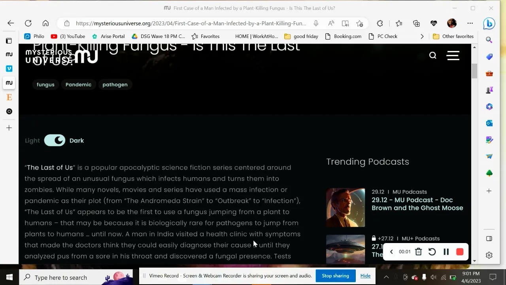506x285 pixels.
Task: Switch to the Vimeo vertical tab
Action: (x=9, y=68)
